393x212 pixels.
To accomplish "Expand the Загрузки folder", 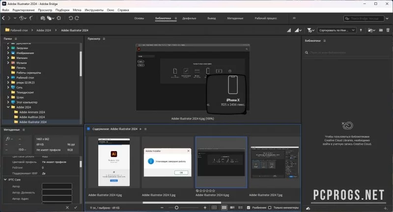I will tap(8, 48).
